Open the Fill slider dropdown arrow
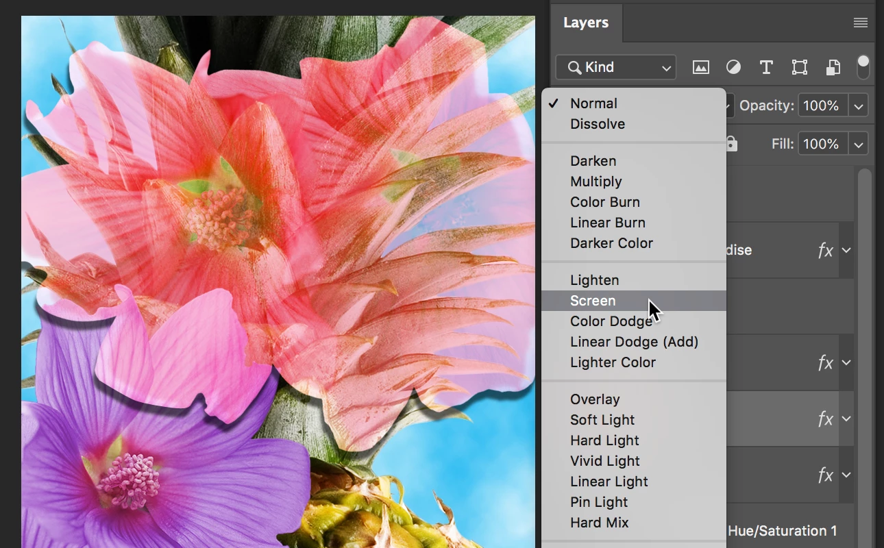The width and height of the screenshot is (884, 548). (x=859, y=144)
